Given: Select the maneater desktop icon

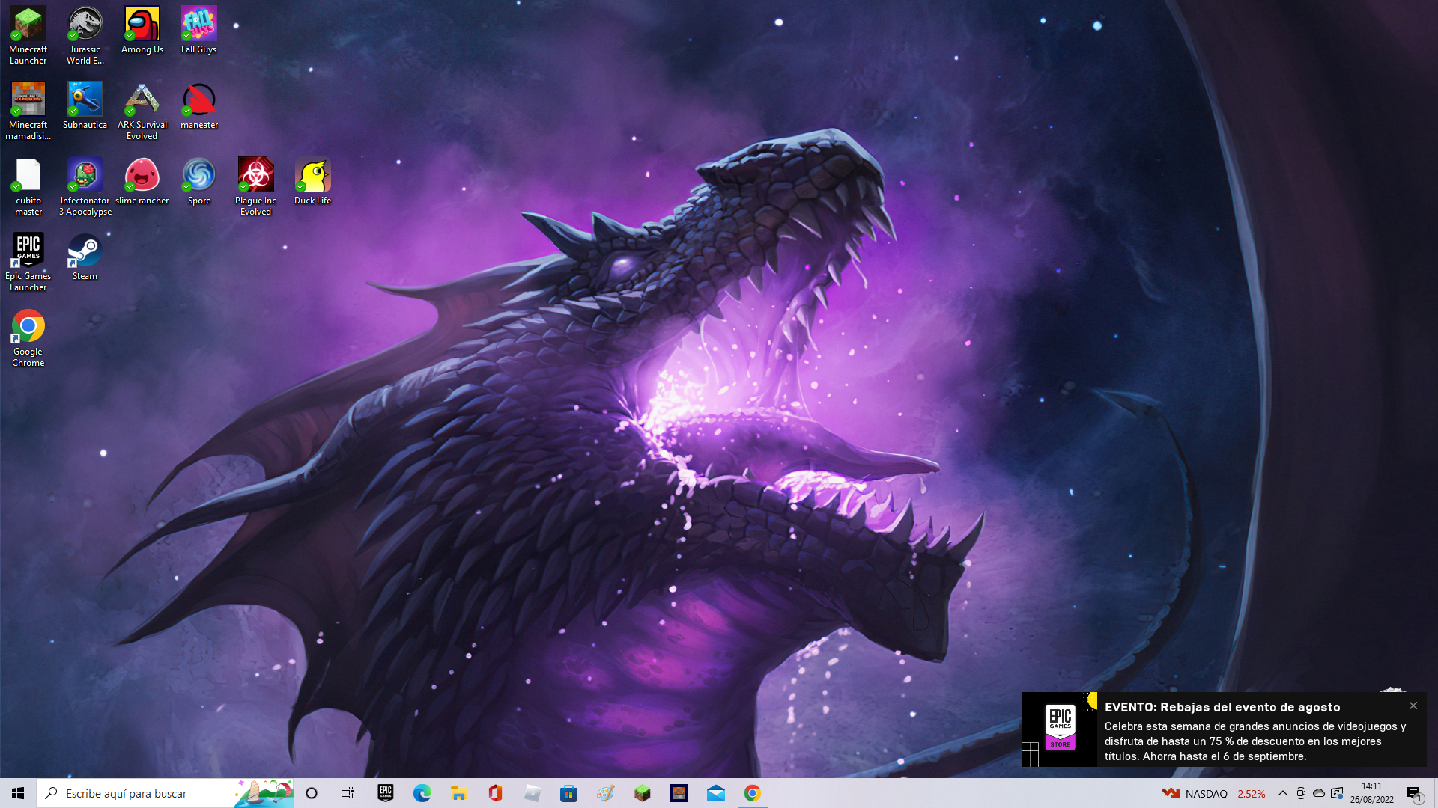Looking at the screenshot, I should pos(199,105).
